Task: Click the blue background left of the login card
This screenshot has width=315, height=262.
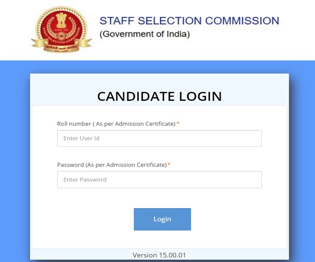Action: point(15,160)
